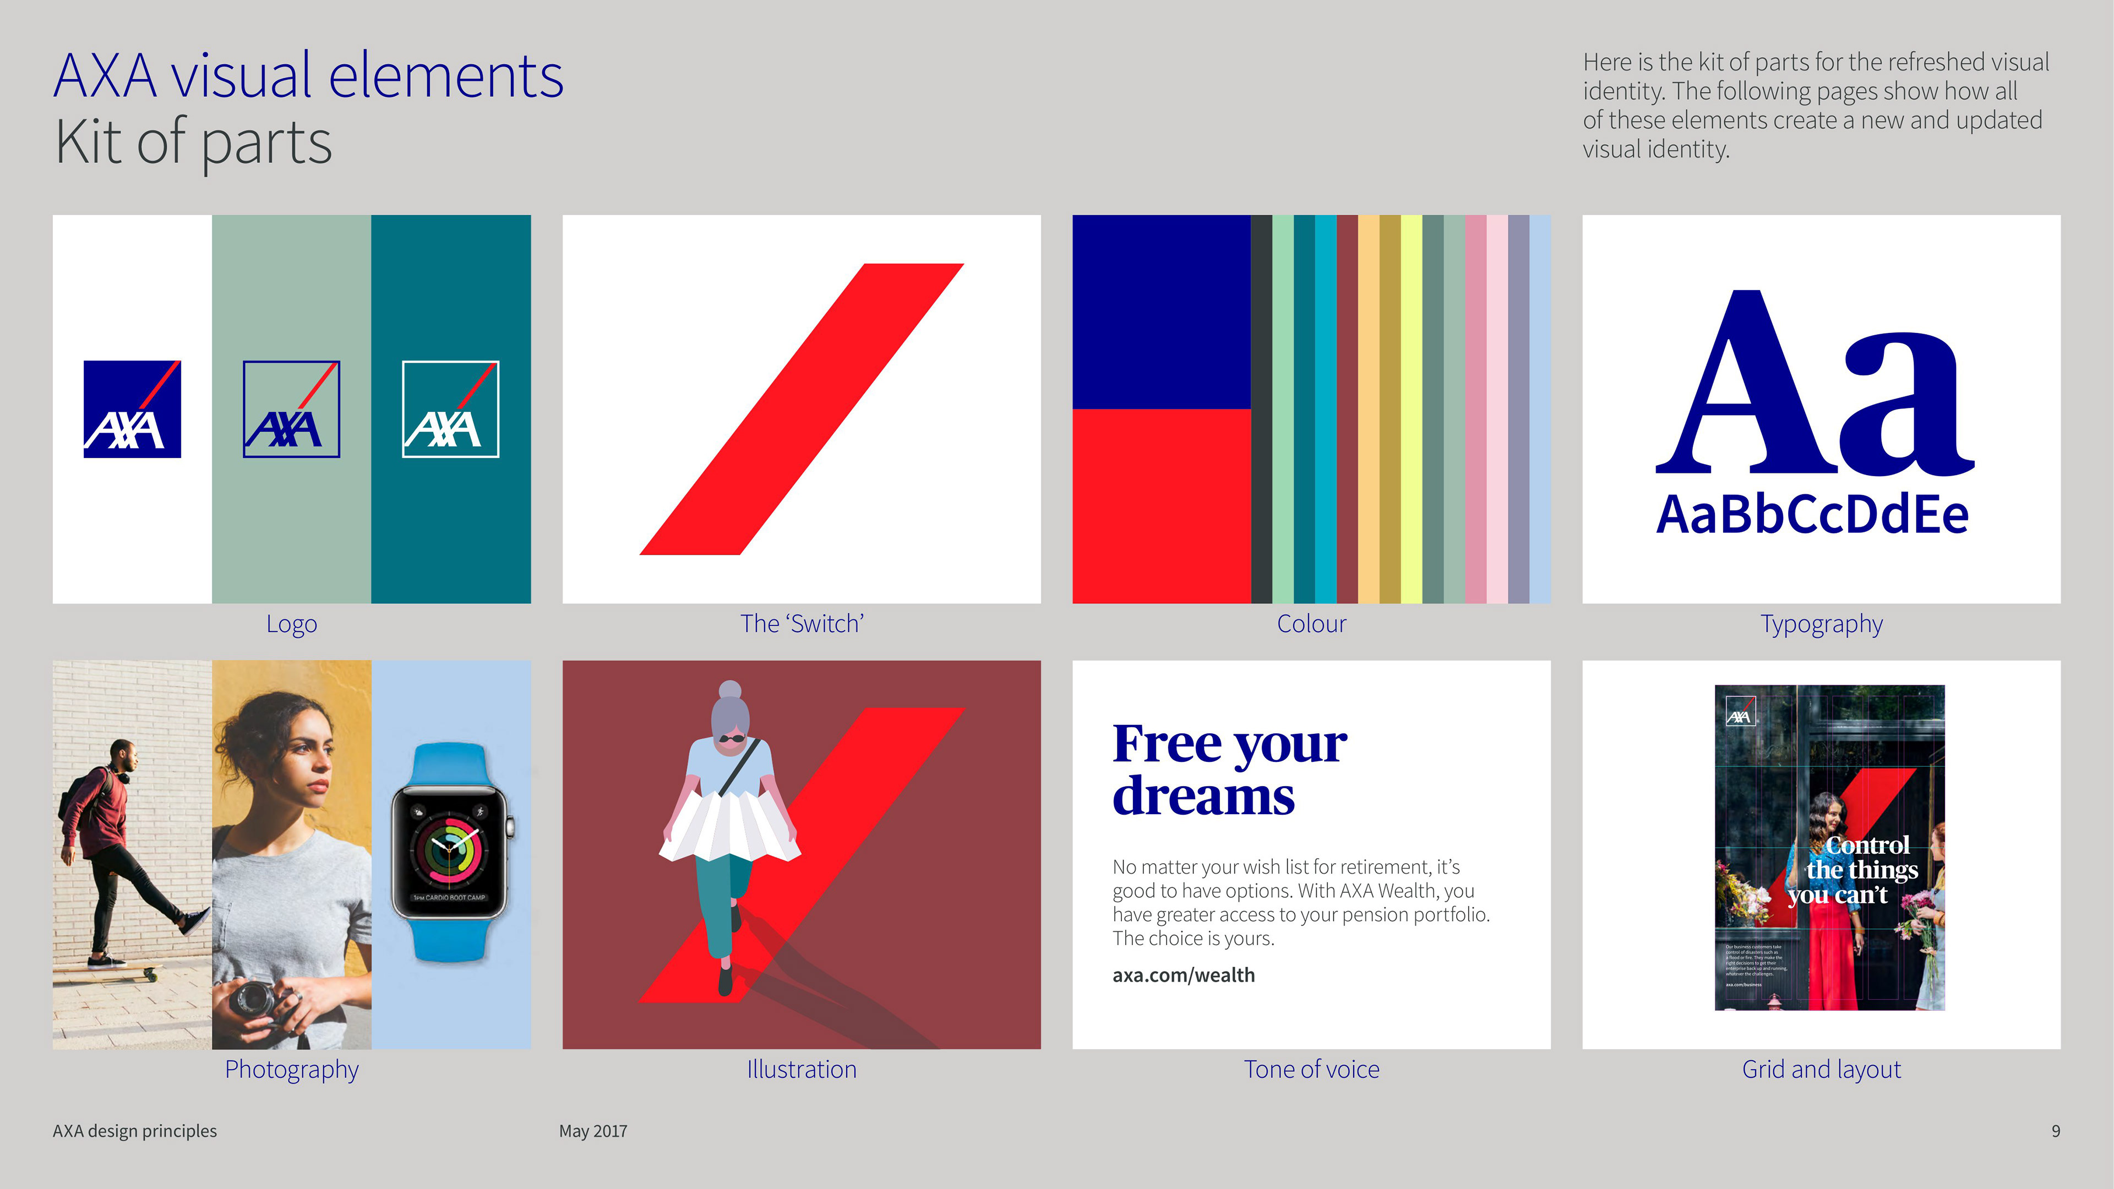
Task: Click the solid blue AXA logo
Action: point(132,408)
